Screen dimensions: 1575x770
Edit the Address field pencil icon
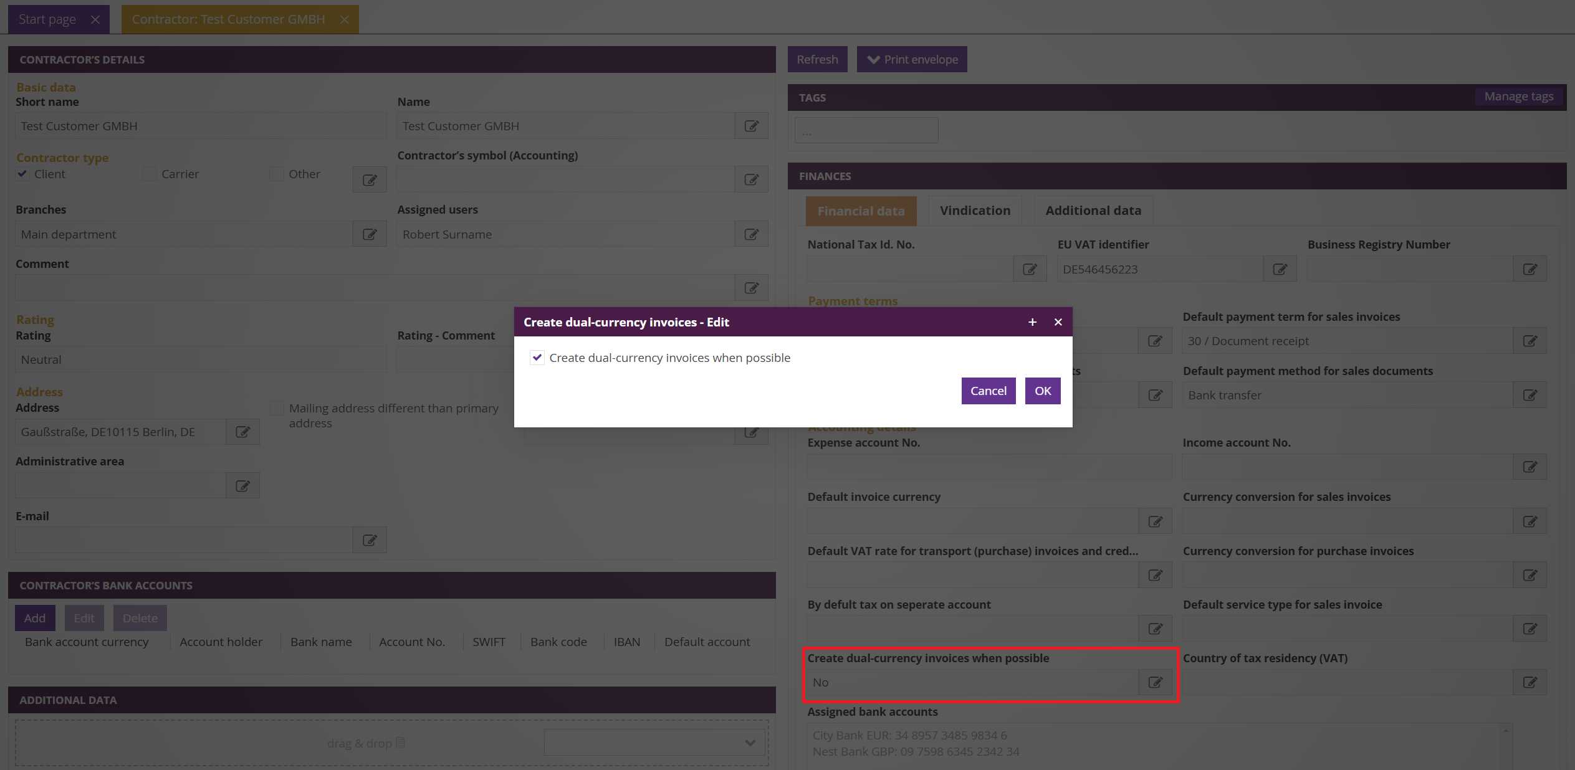242,432
